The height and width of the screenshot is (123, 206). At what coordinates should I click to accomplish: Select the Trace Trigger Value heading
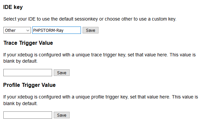coord(28,43)
